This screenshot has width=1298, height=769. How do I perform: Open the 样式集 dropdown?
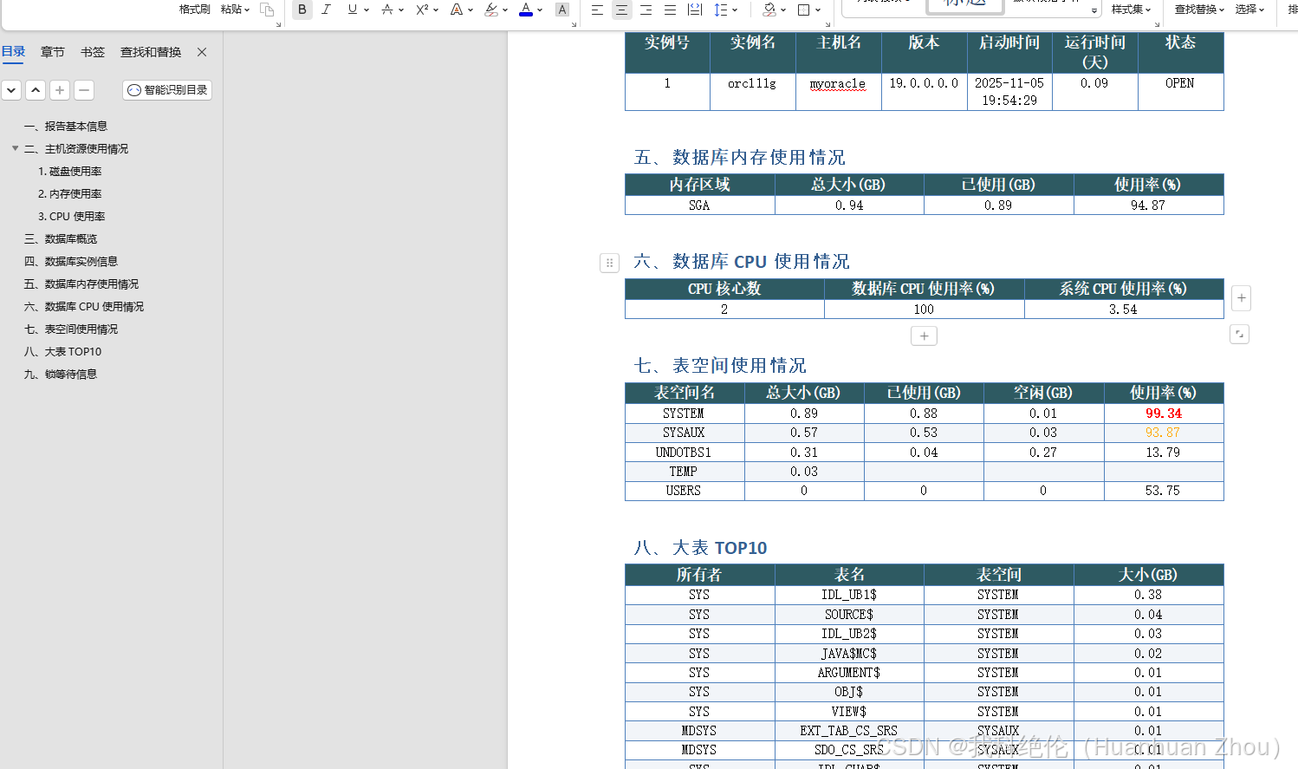1131,10
